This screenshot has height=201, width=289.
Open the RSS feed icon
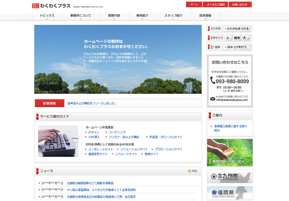[x=189, y=171]
